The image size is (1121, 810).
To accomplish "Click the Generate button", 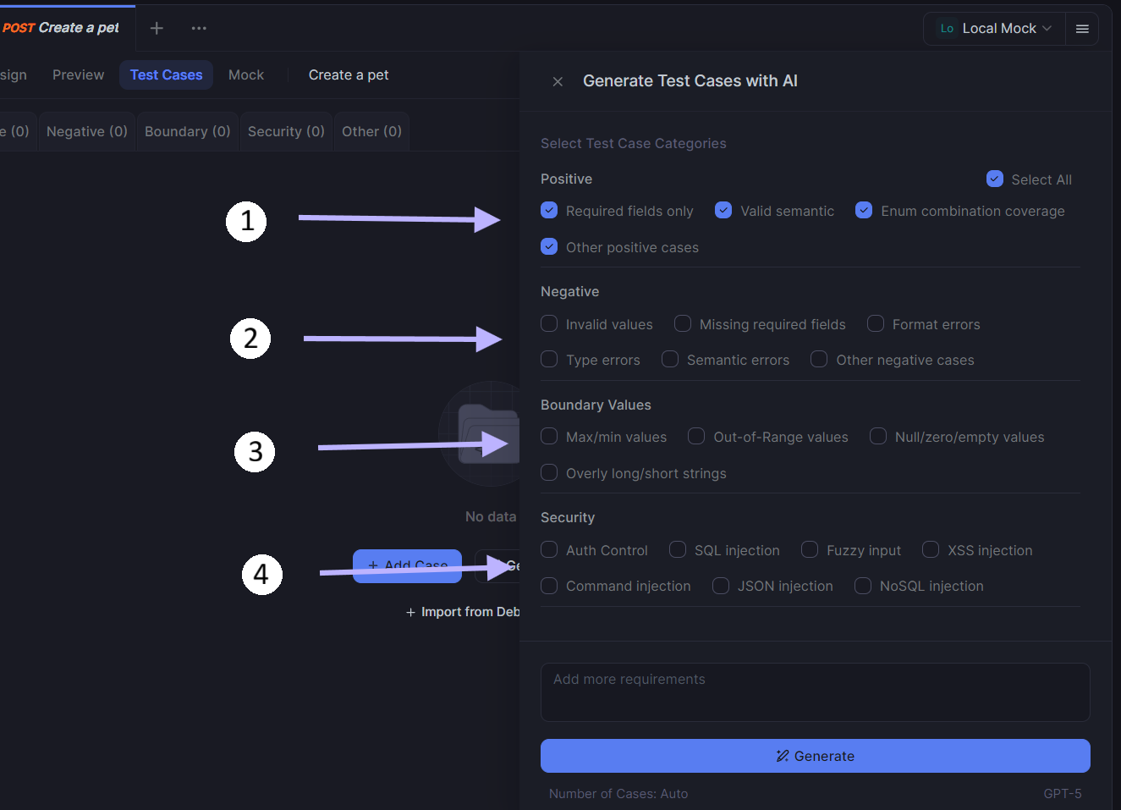I will point(815,756).
